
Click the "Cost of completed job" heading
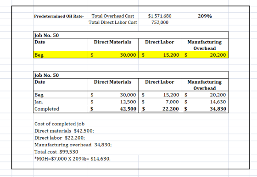pos(60,124)
